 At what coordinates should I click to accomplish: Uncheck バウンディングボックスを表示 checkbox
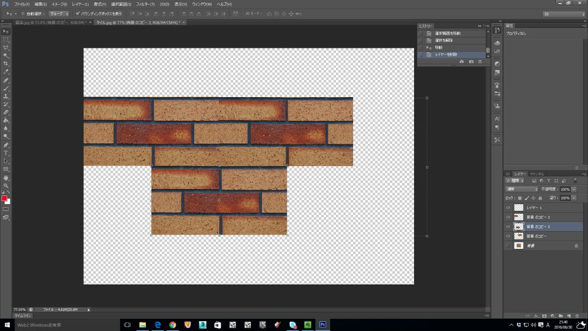pos(78,13)
